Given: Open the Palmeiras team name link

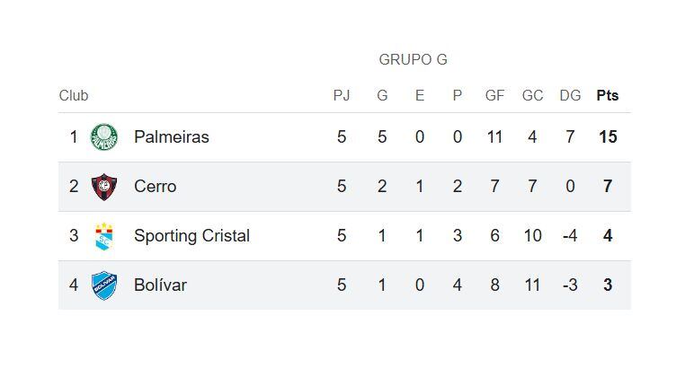Looking at the screenshot, I should 171,137.
